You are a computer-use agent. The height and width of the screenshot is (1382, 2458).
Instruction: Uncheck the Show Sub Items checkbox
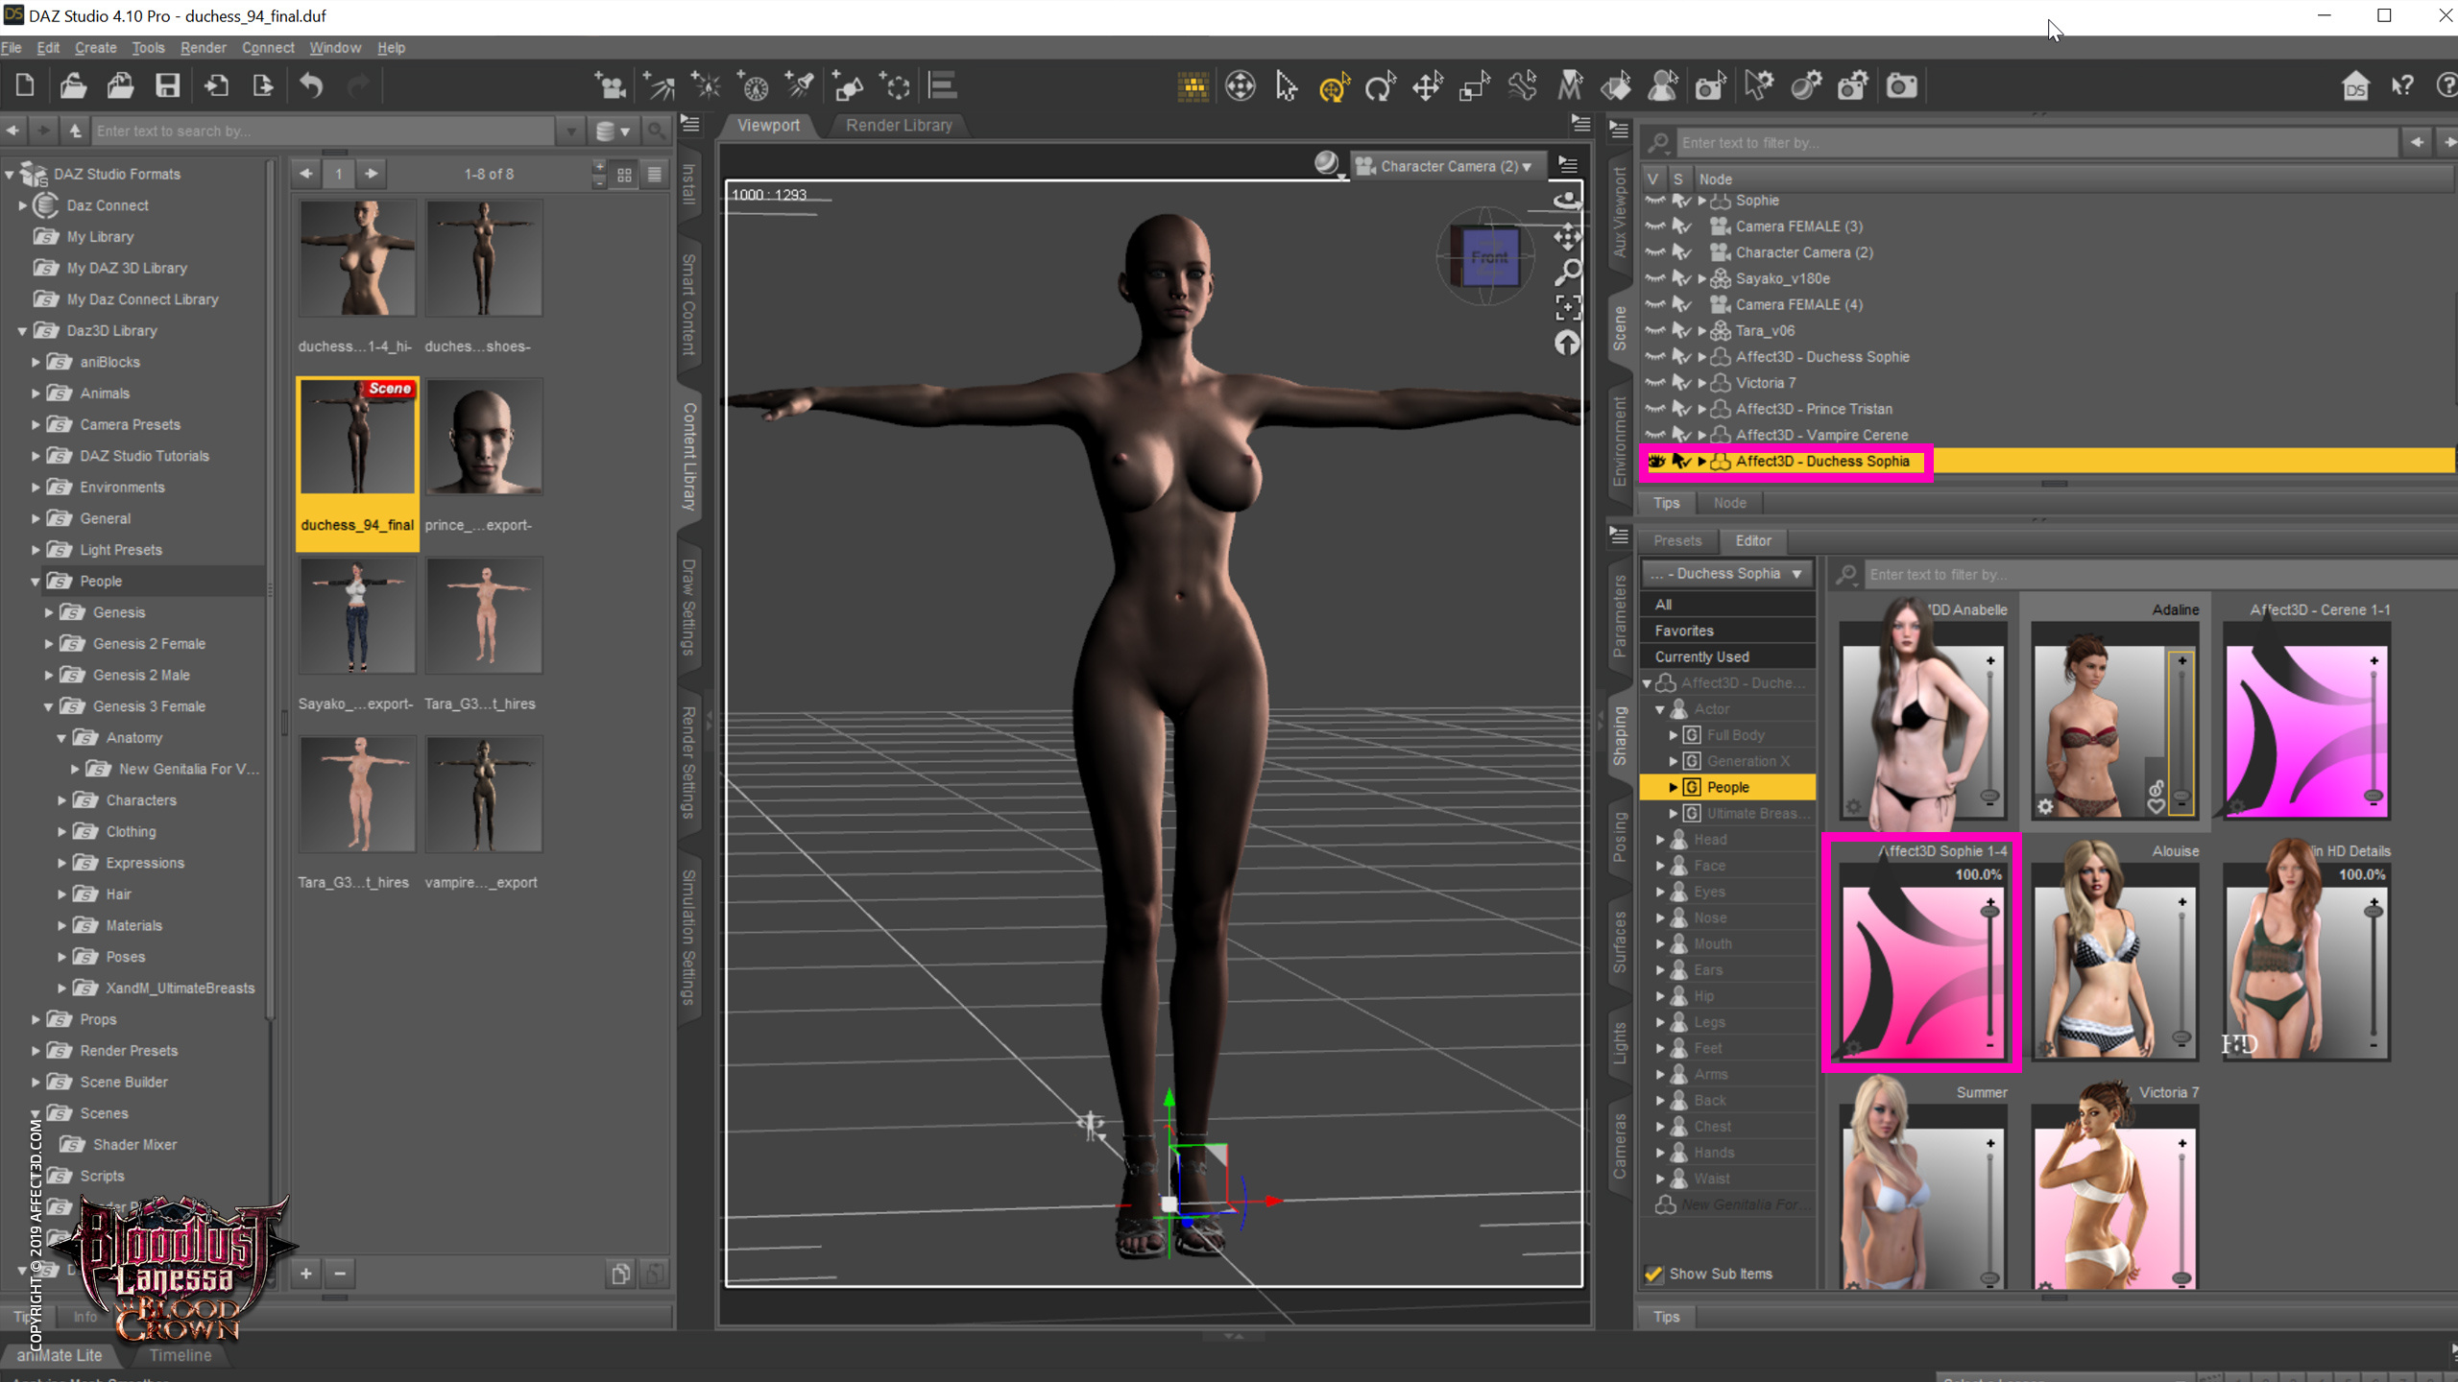click(1653, 1274)
